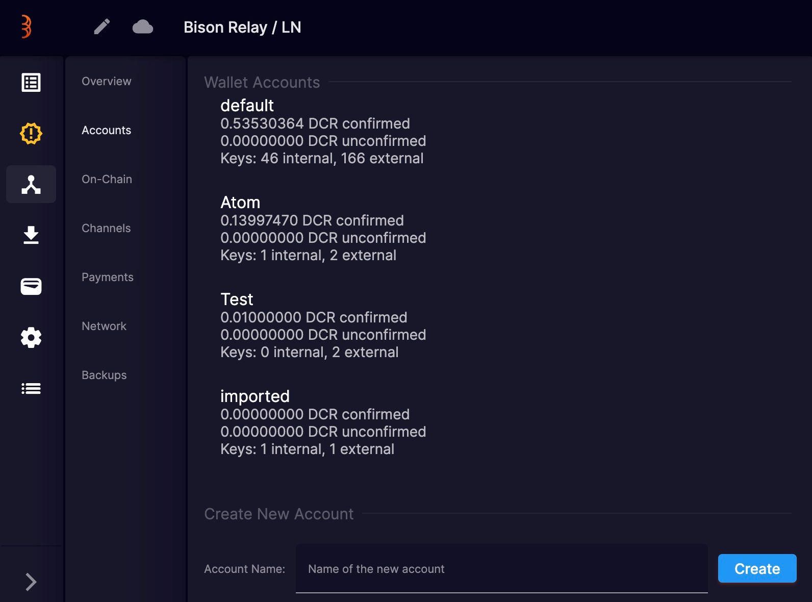
Task: Click 'Keys: 0 internal, 2 external' text
Action: [310, 352]
